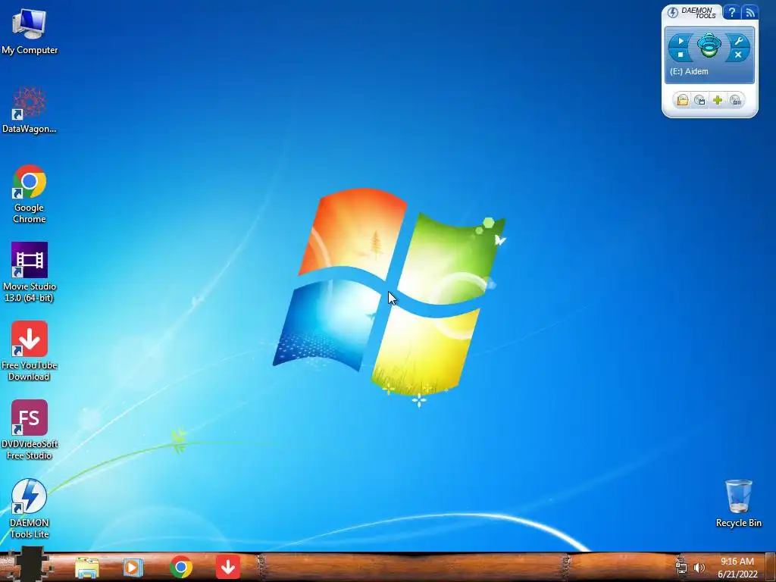Click the volume speaker icon in tray
The image size is (776, 582).
699,568
